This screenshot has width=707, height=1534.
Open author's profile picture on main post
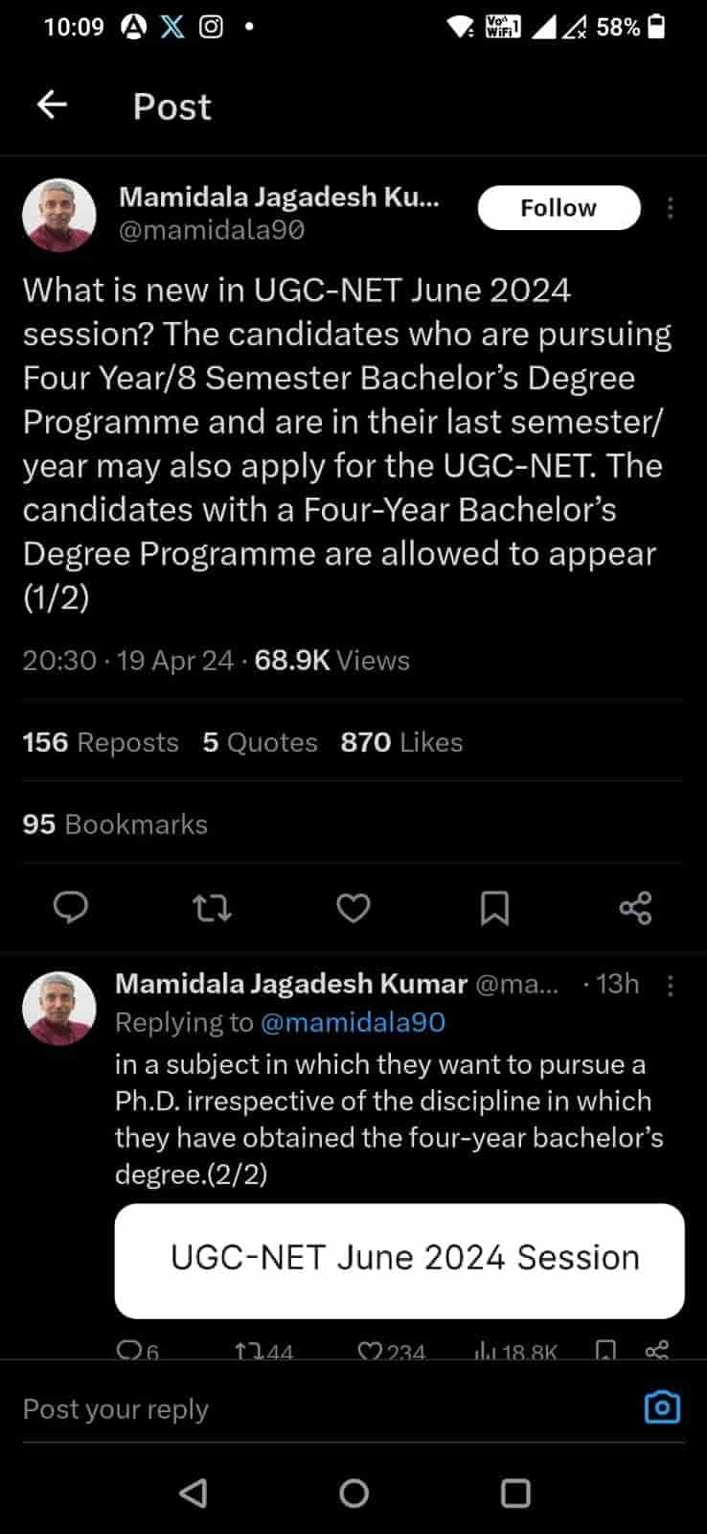[59, 215]
